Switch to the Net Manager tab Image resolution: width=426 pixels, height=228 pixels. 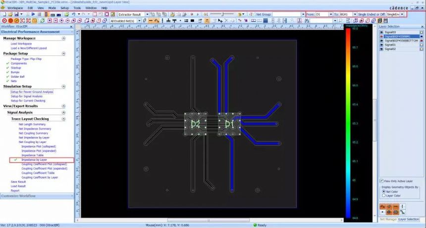[388, 219]
